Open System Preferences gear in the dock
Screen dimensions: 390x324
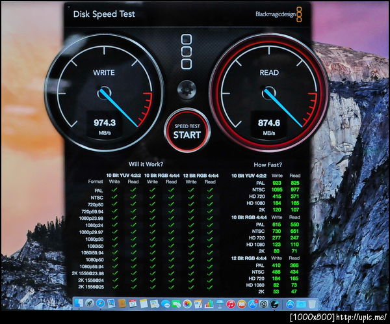[263, 304]
